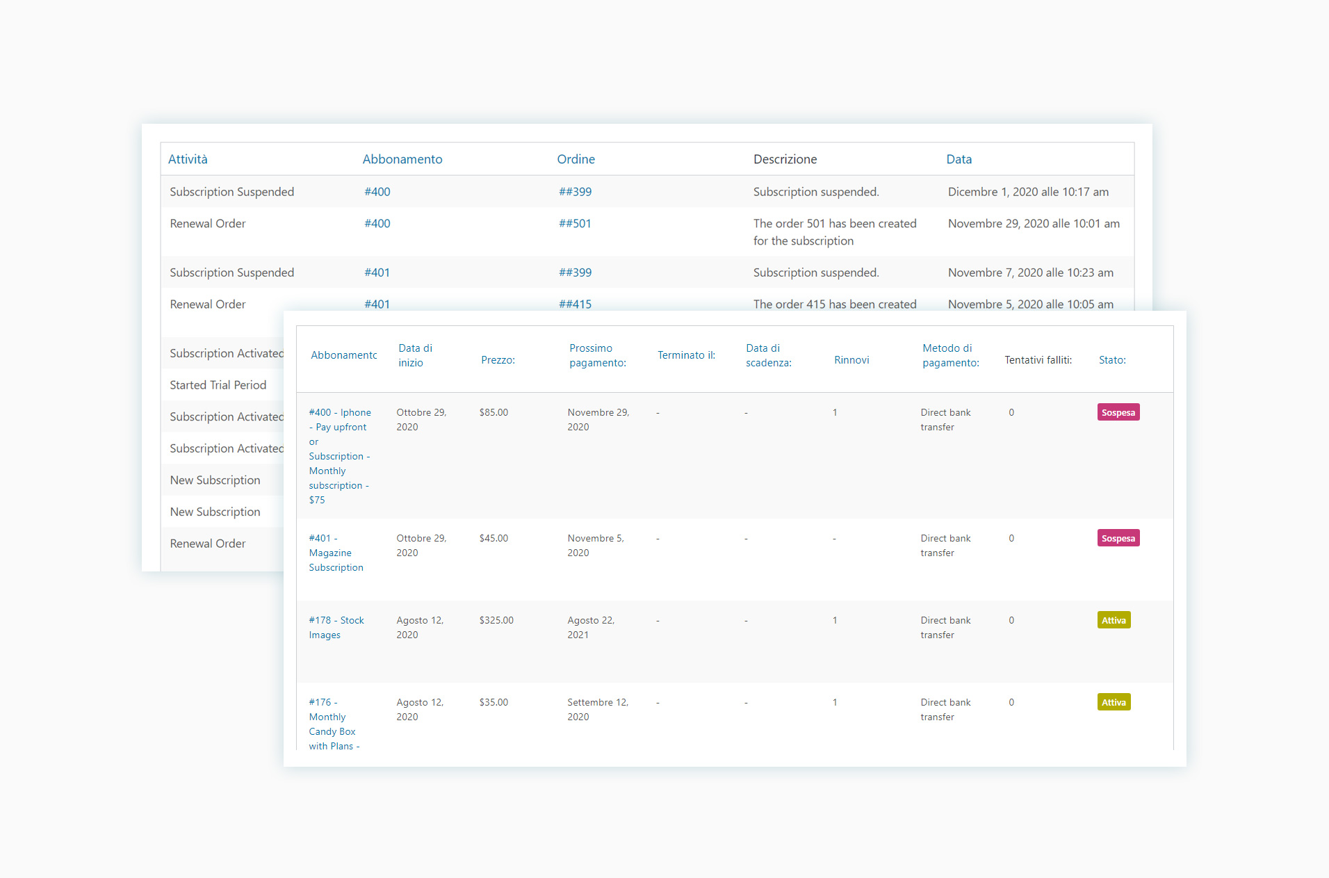This screenshot has height=878, width=1329.
Task: Sort subscriptions by Prossimo pagamento
Action: (598, 355)
